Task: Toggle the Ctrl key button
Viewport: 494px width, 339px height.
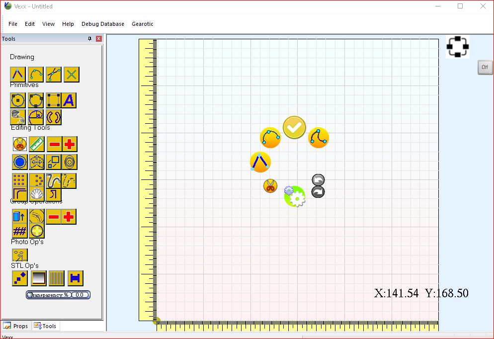Action: (x=485, y=68)
